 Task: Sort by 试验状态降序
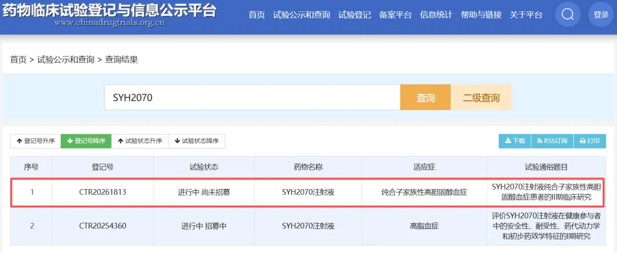[197, 141]
